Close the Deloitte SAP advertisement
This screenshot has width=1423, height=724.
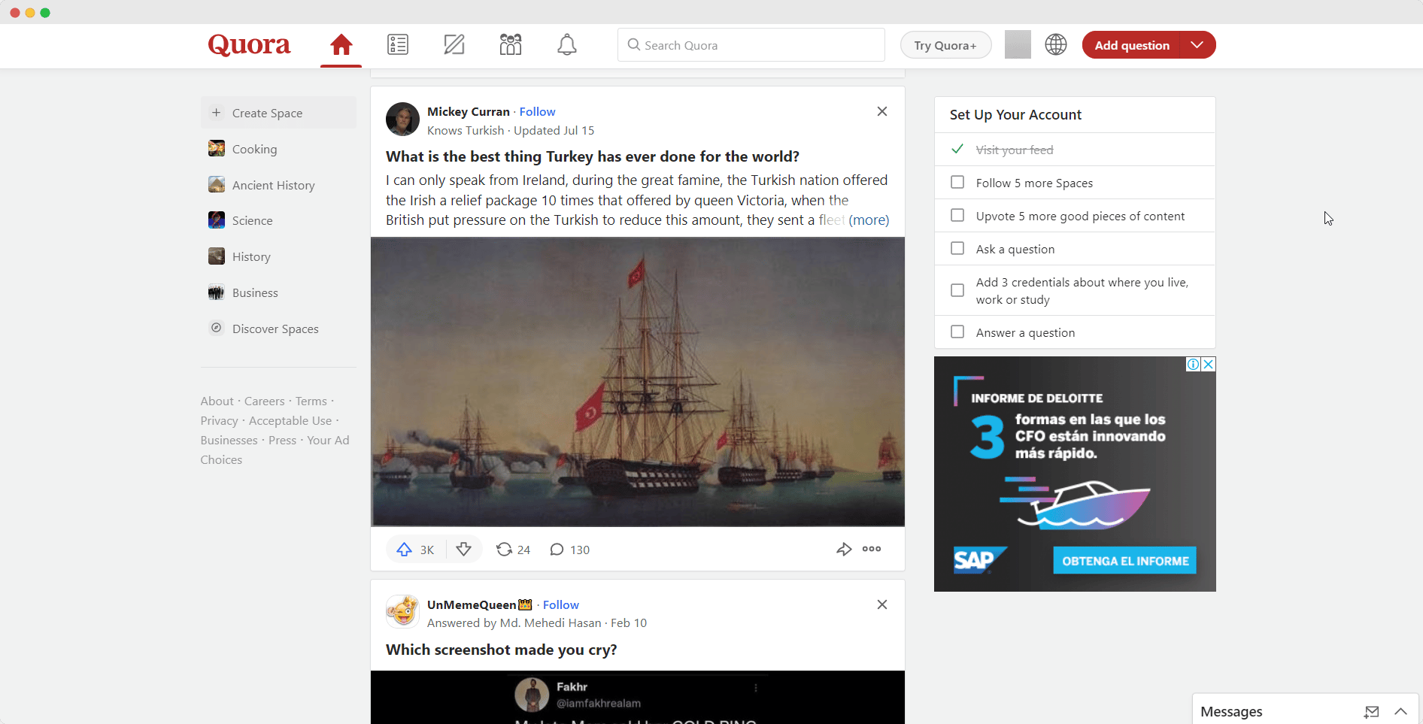pos(1209,364)
